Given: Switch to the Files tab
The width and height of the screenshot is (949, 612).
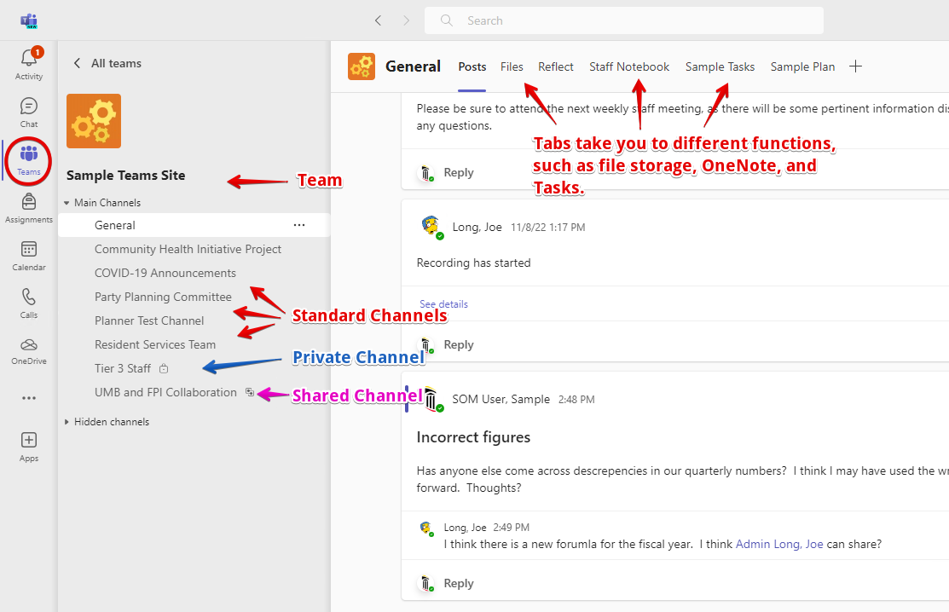Looking at the screenshot, I should pyautogui.click(x=512, y=66).
